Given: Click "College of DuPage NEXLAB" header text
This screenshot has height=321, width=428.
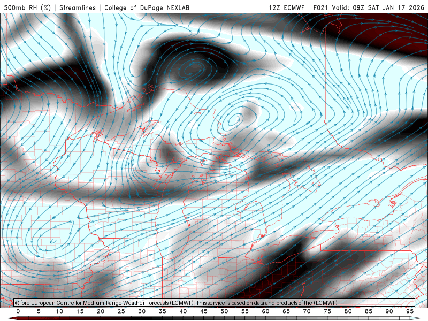Looking at the screenshot, I should pyautogui.click(x=147, y=7).
